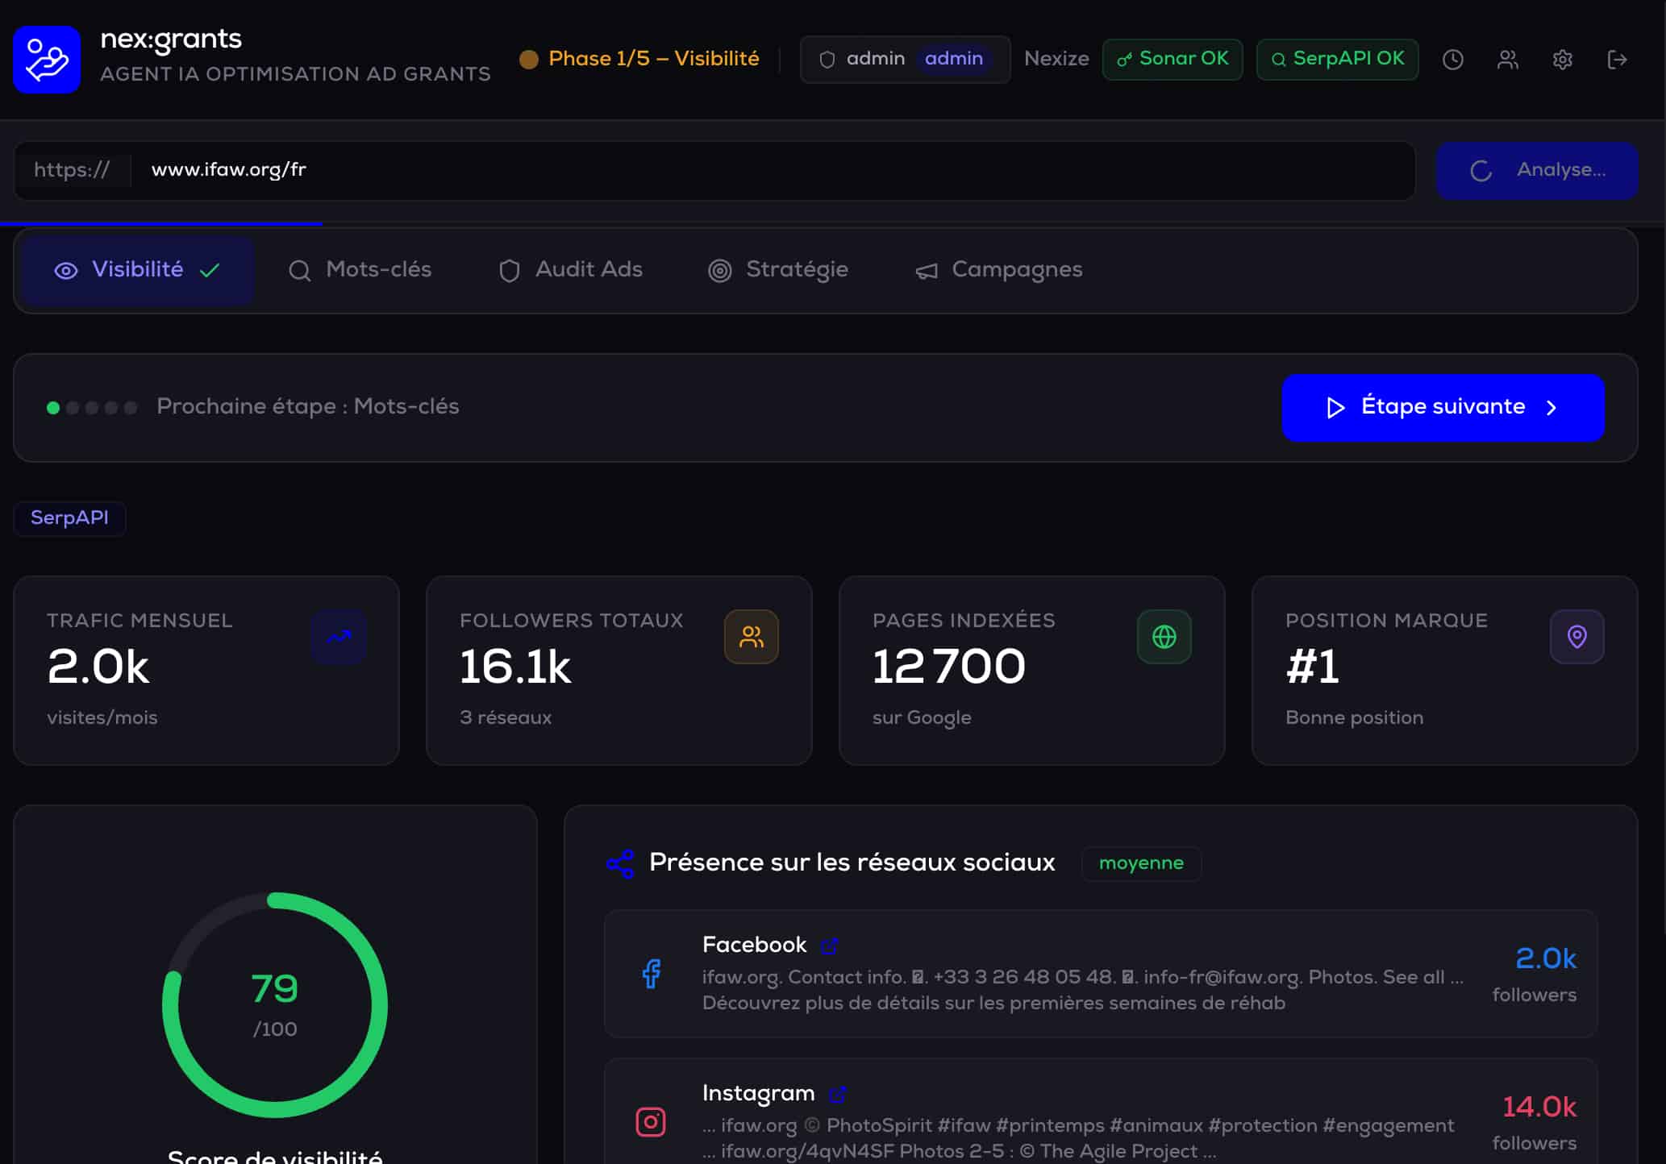Click the logout icon
Image resolution: width=1666 pixels, height=1164 pixels.
[1618, 60]
